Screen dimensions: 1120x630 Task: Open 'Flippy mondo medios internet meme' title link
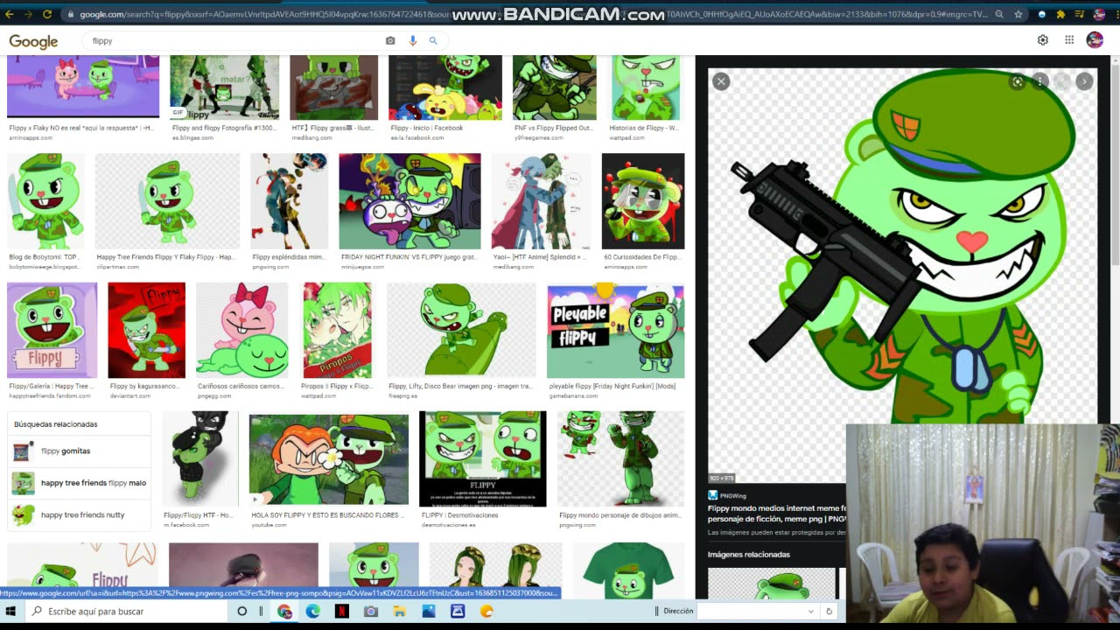pos(777,513)
